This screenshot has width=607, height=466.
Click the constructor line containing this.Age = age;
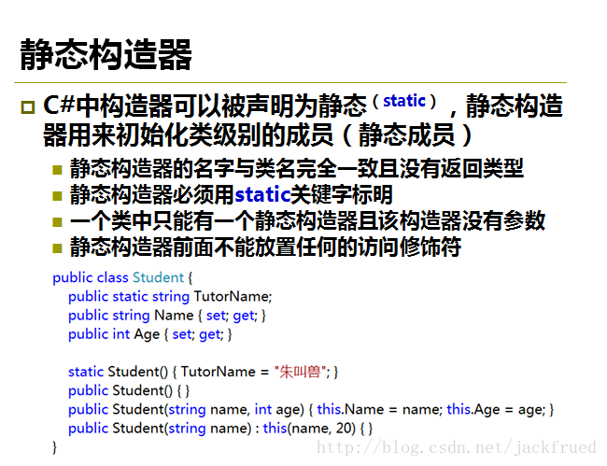click(311, 409)
